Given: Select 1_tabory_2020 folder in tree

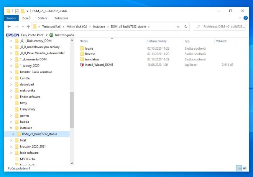Looking at the screenshot, I should [x=30, y=66].
